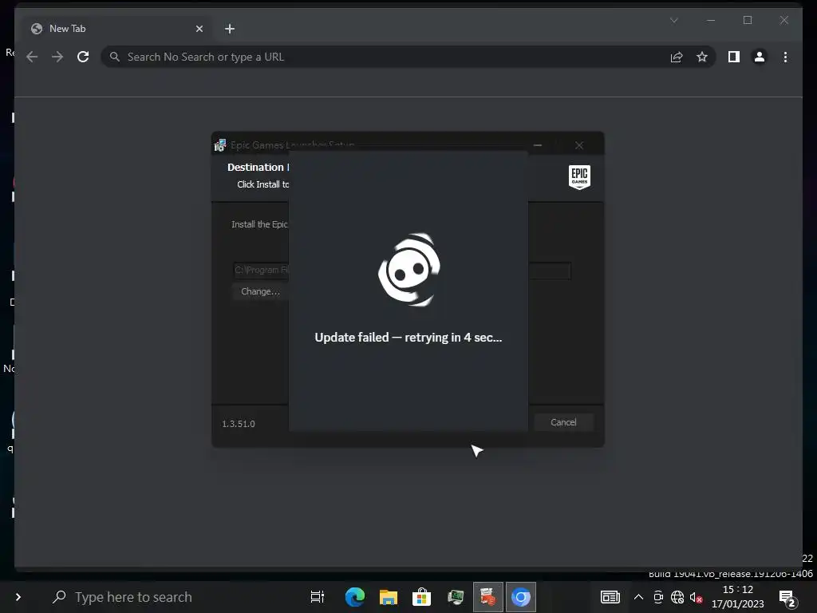
Task: Minimize the browser window
Action: (x=711, y=20)
